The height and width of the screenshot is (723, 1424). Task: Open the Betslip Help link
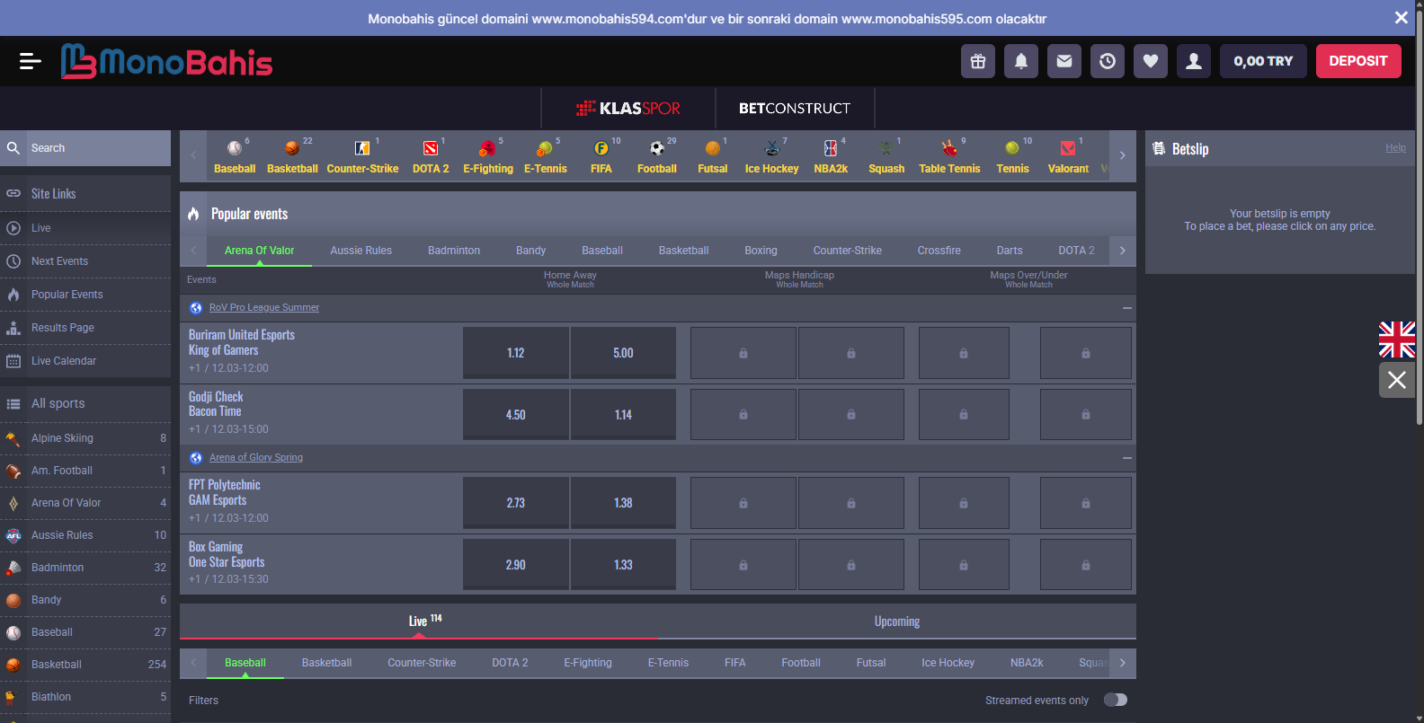pyautogui.click(x=1395, y=148)
